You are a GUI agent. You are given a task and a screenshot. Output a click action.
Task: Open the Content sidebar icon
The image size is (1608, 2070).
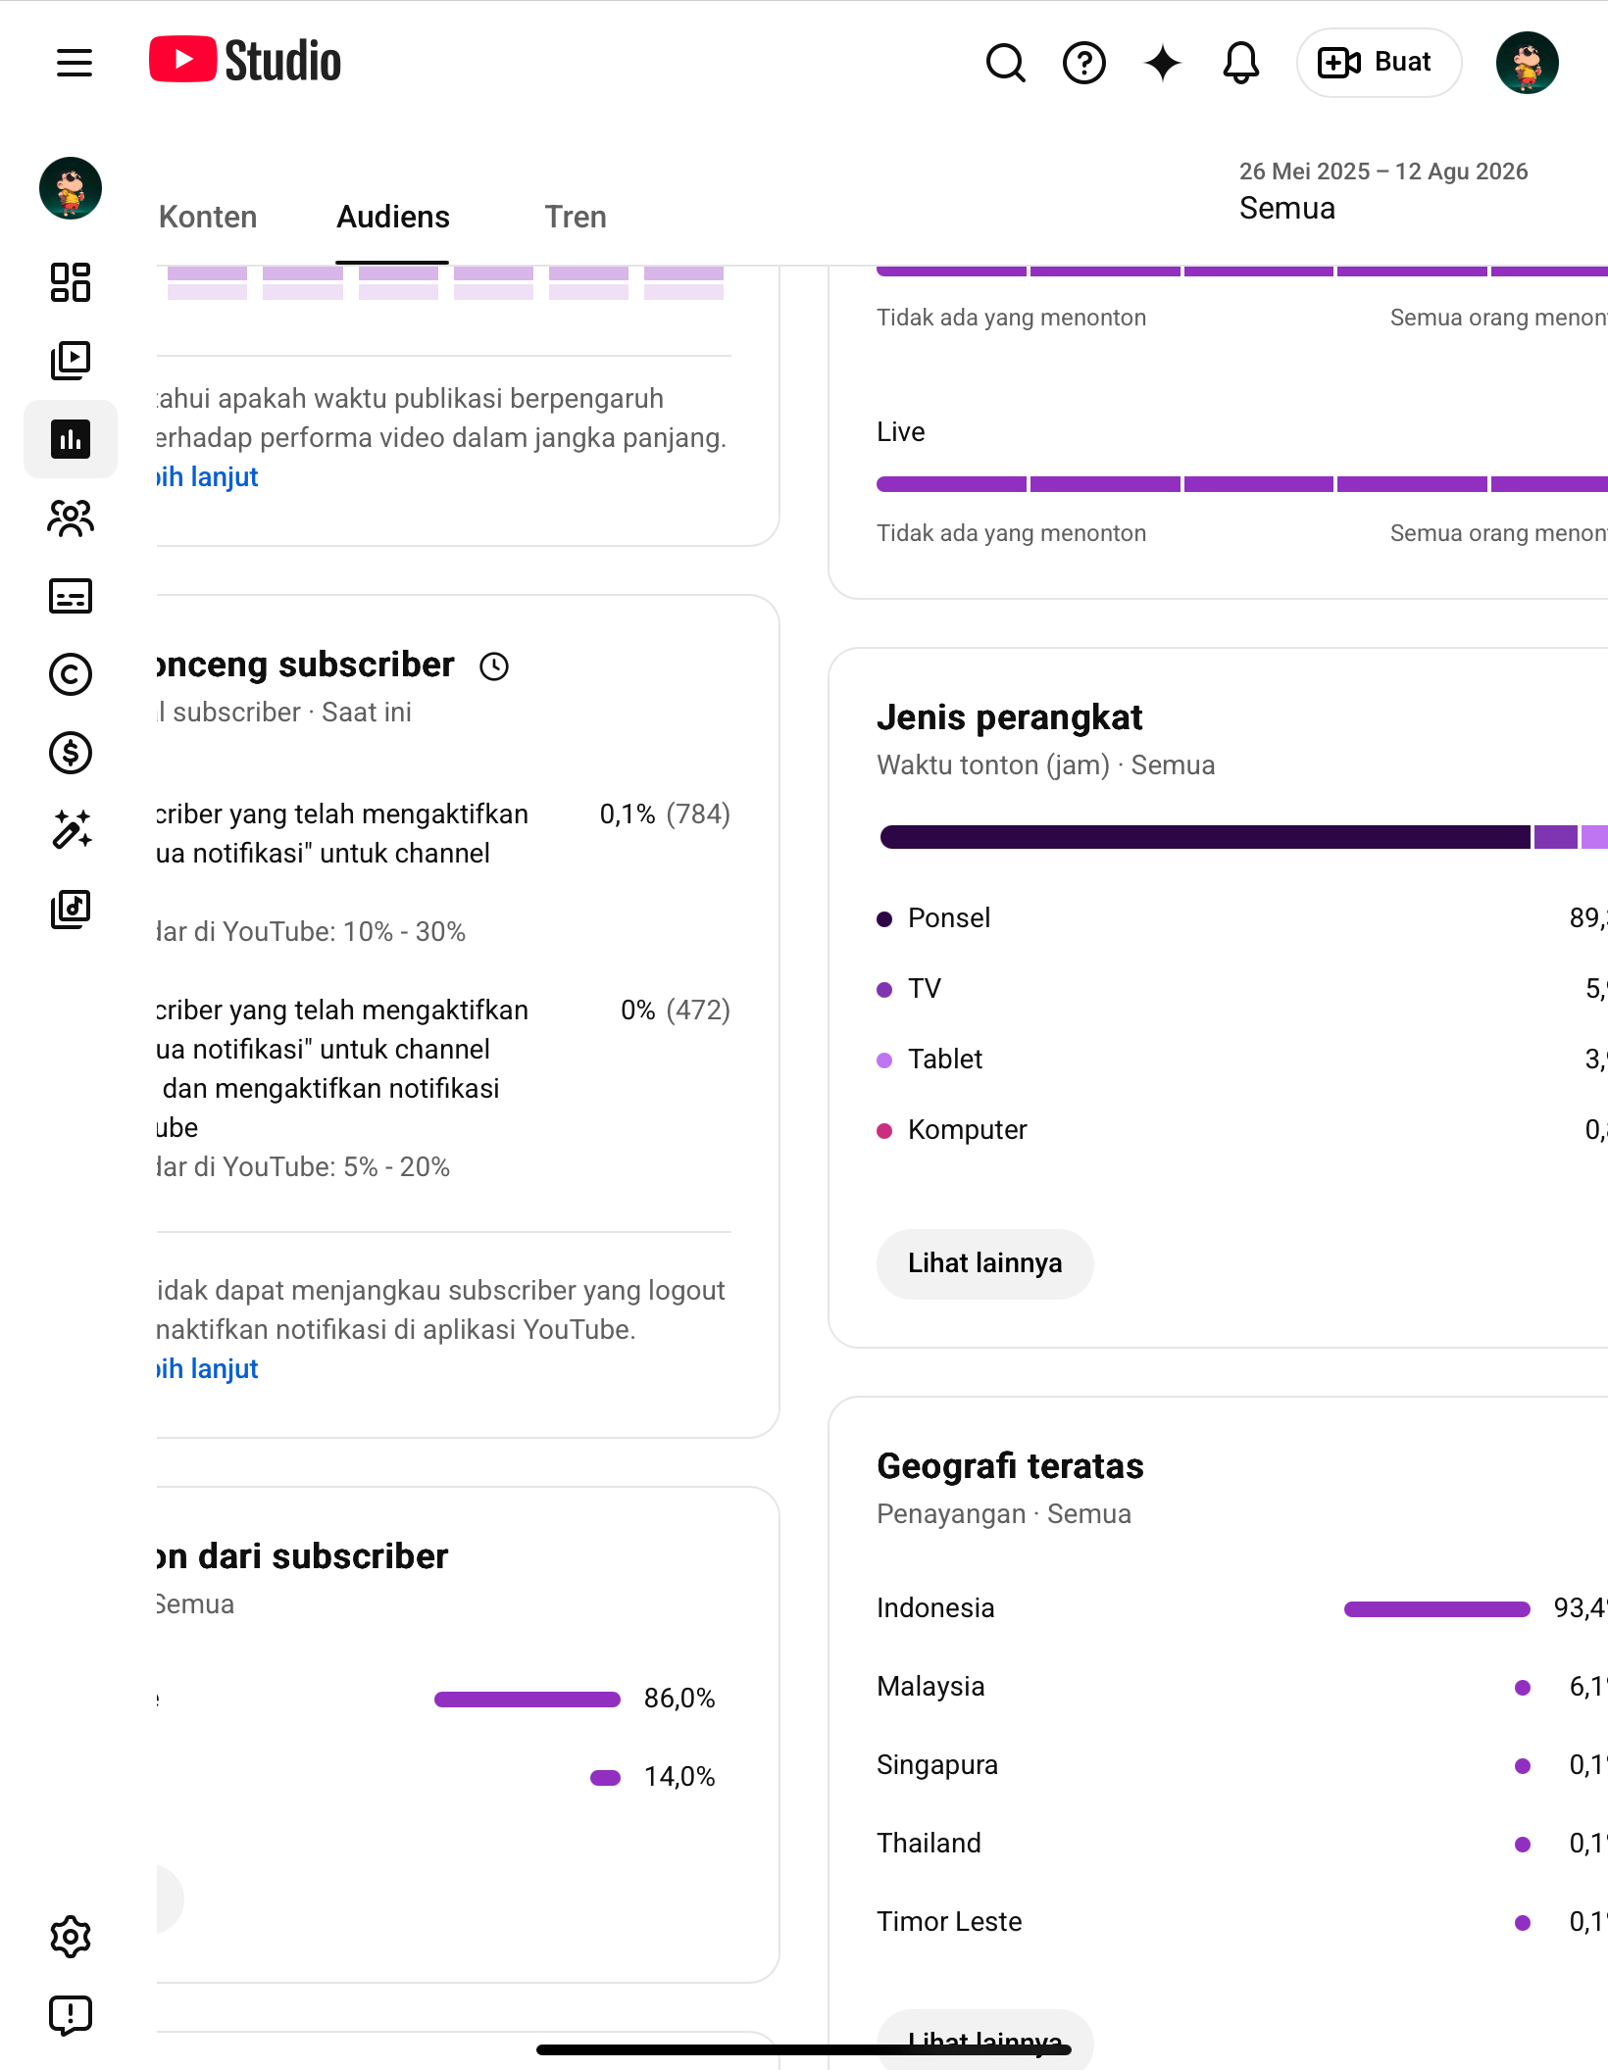point(71,361)
